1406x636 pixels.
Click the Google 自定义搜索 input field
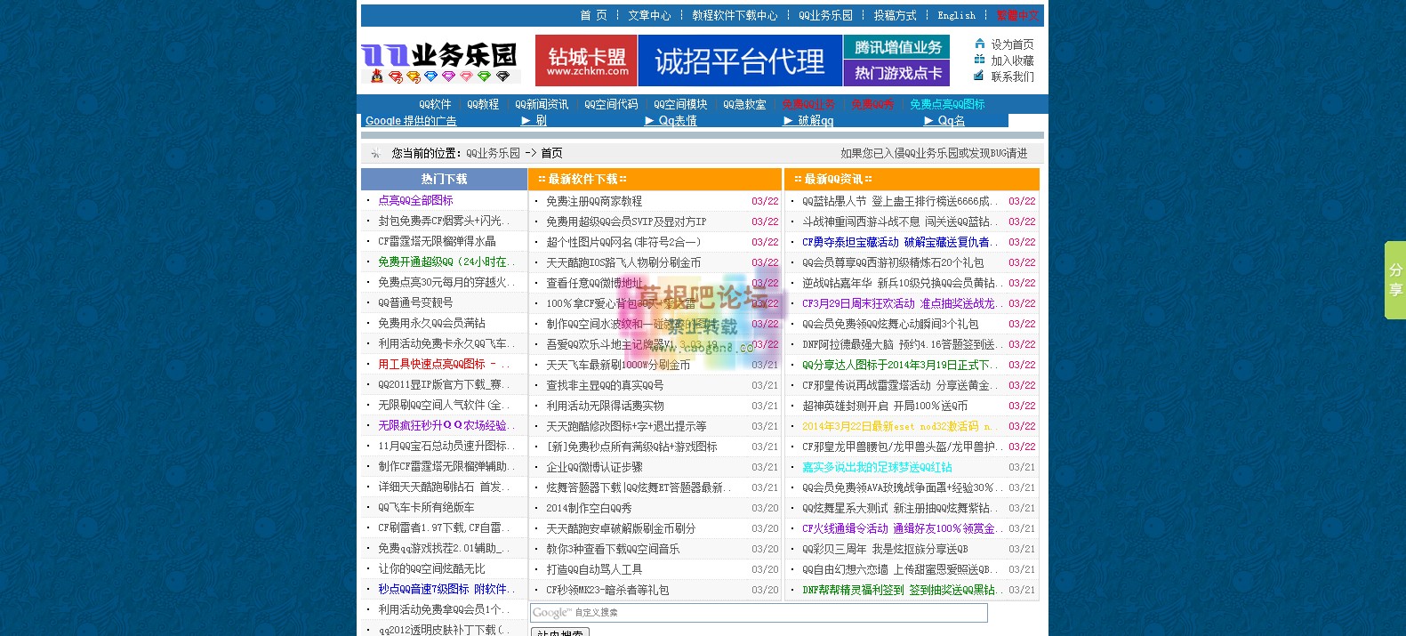759,613
